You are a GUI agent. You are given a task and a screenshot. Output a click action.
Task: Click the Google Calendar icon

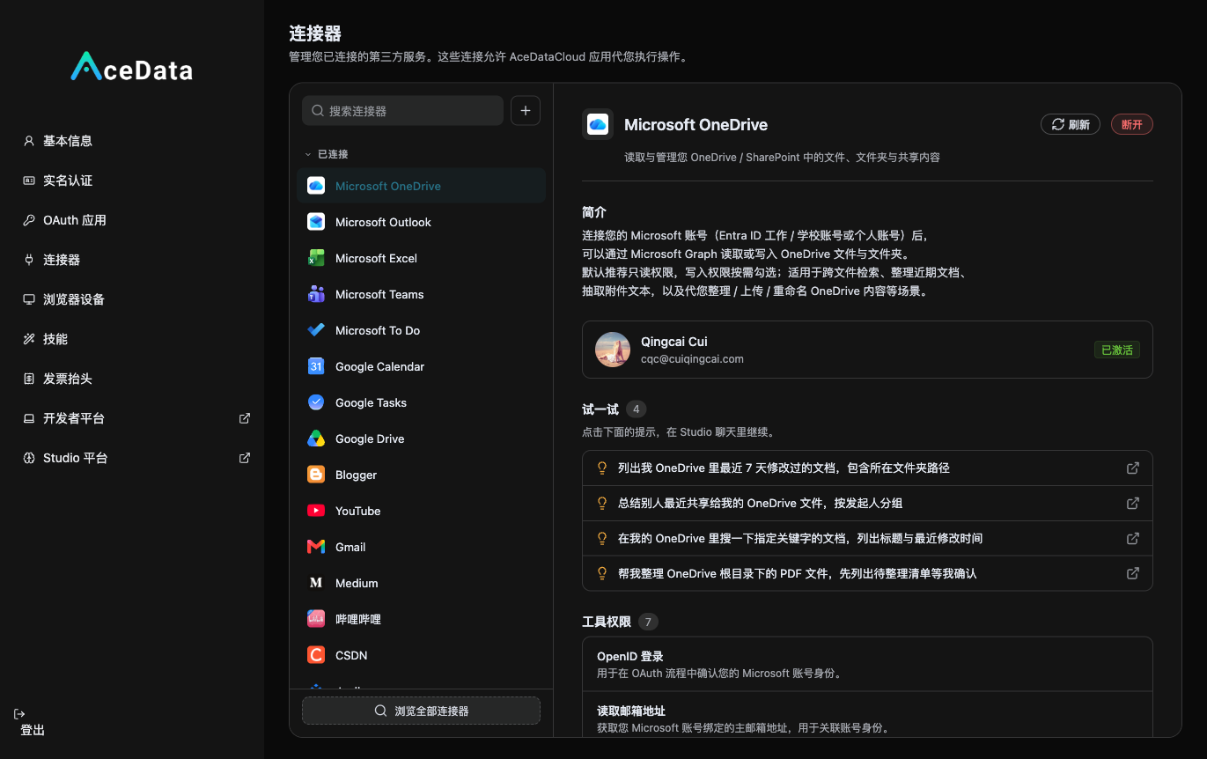(x=316, y=366)
